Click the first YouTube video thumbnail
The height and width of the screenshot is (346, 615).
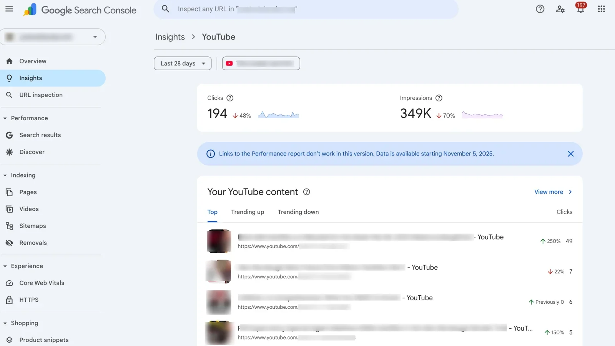tap(219, 241)
